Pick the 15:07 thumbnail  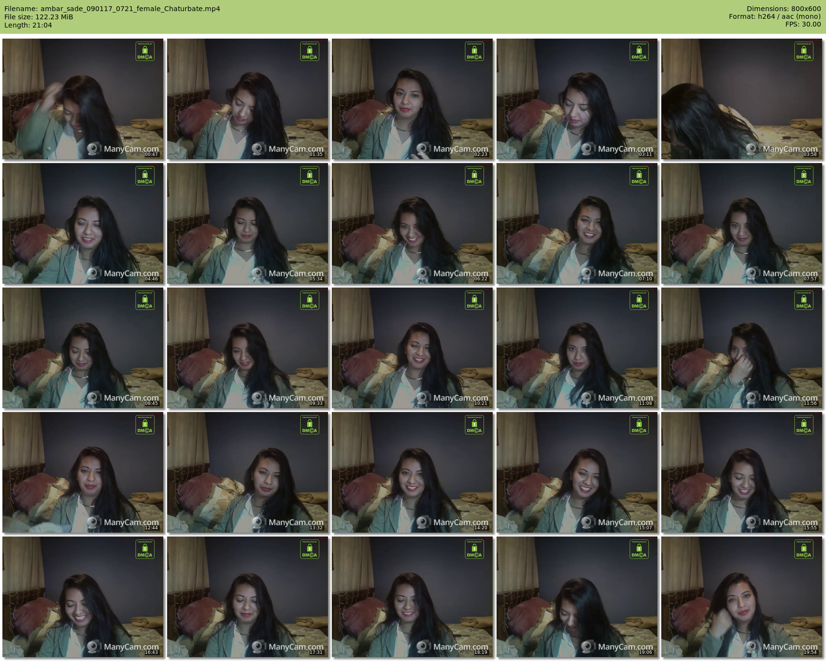coord(577,472)
